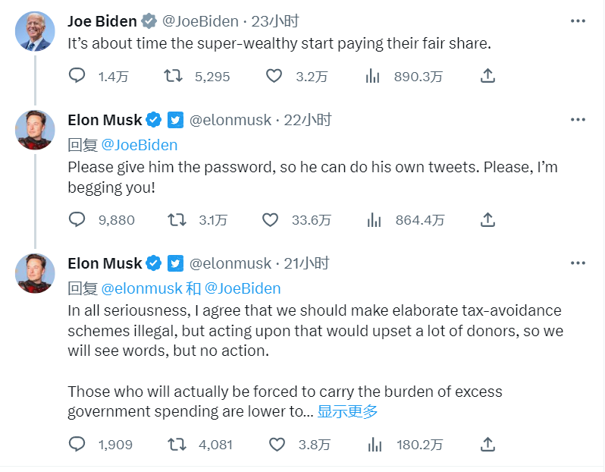This screenshot has height=472, width=605.
Task: Retweet Musk's tax-avoidance tweet
Action: (176, 444)
